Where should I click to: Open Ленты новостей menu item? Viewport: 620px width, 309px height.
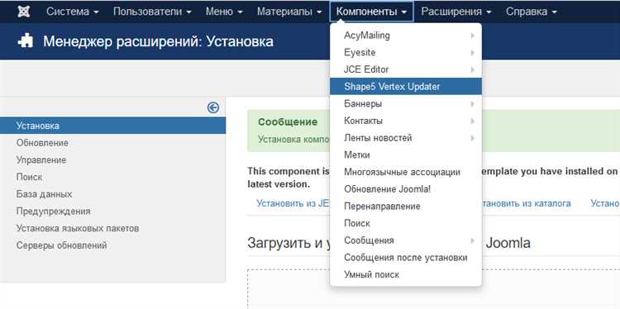click(x=406, y=138)
